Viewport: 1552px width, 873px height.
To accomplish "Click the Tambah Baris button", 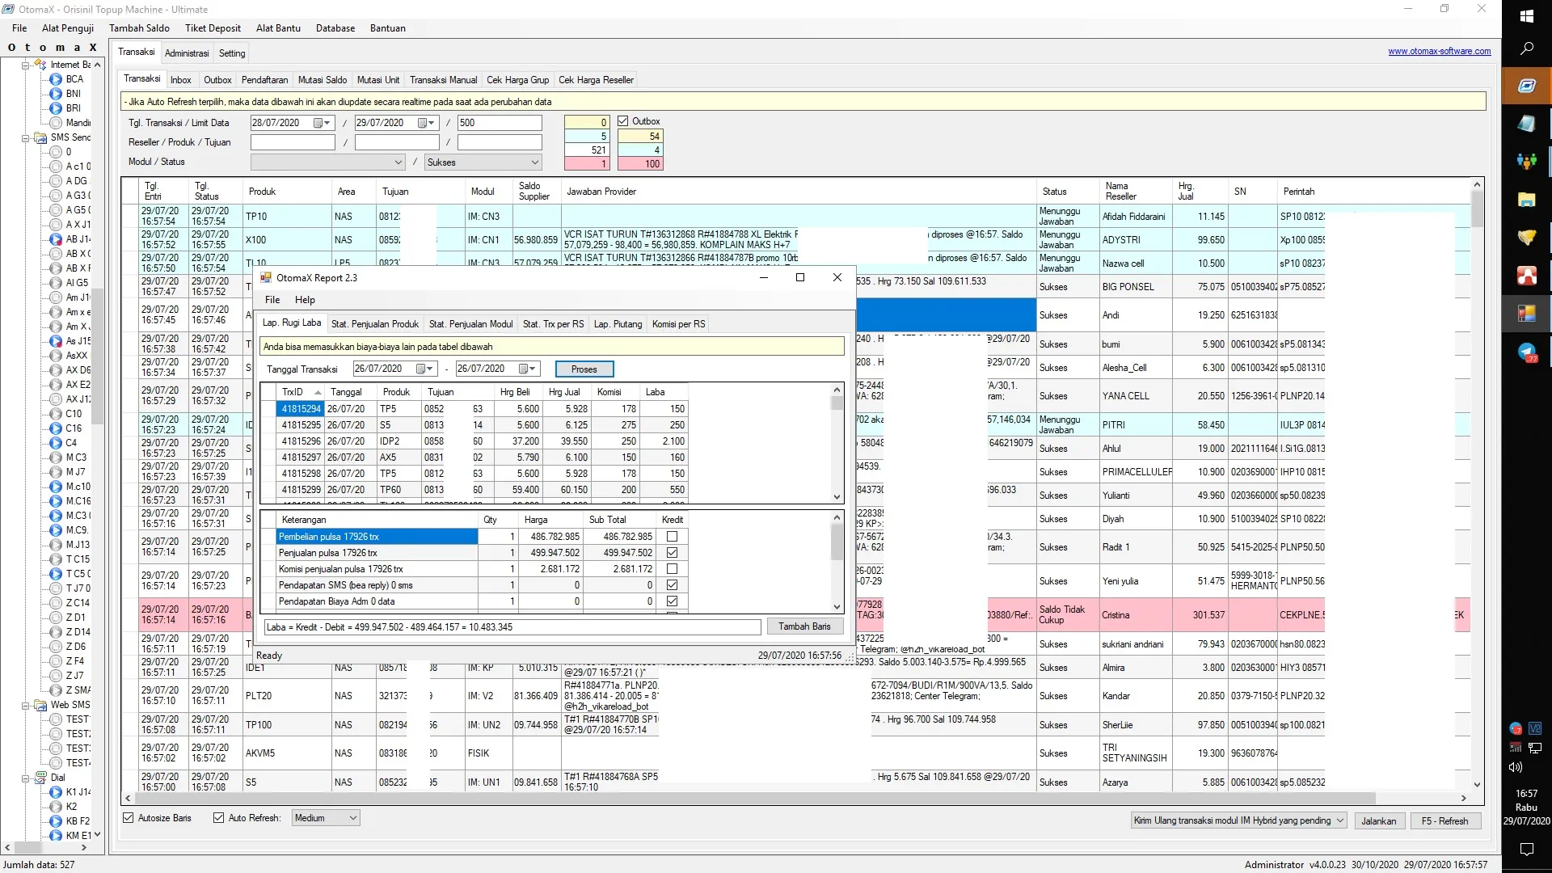I will click(804, 626).
